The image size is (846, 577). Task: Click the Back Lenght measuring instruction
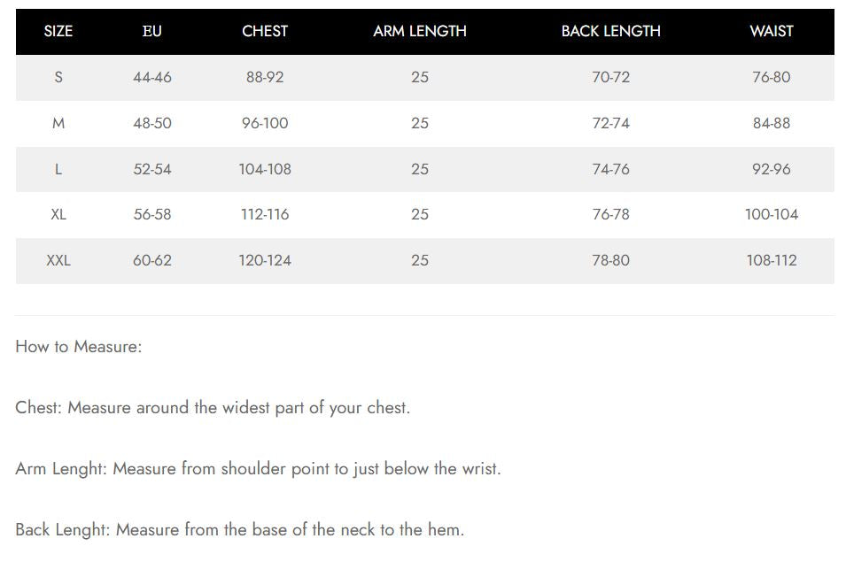coord(239,530)
